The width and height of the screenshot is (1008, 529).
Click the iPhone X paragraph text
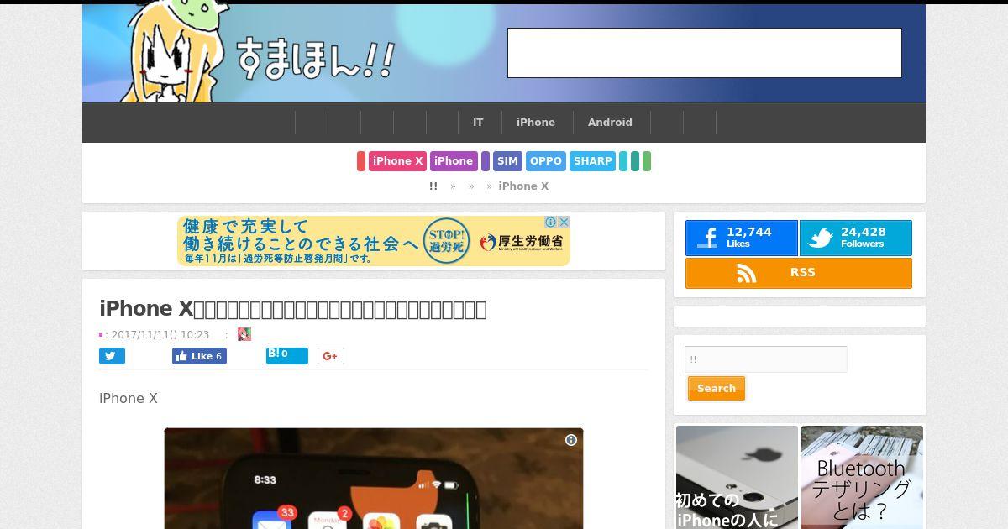(129, 398)
